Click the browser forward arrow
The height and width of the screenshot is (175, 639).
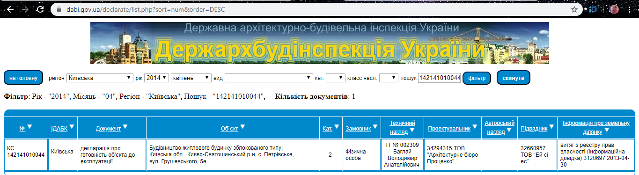(25, 9)
